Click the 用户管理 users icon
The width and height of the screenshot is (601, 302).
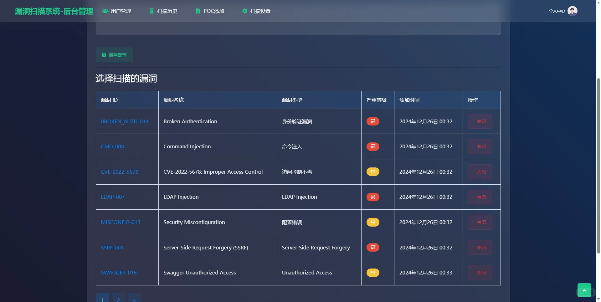click(x=105, y=11)
